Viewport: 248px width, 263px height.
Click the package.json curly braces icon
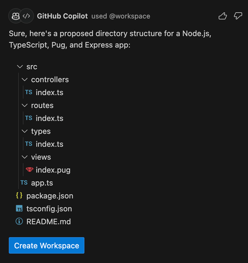19,196
